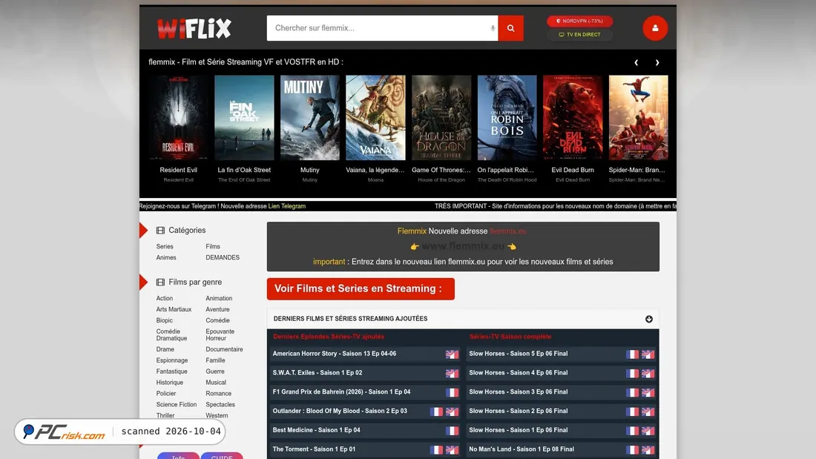Open the Science Fiction genre link

pyautogui.click(x=177, y=404)
